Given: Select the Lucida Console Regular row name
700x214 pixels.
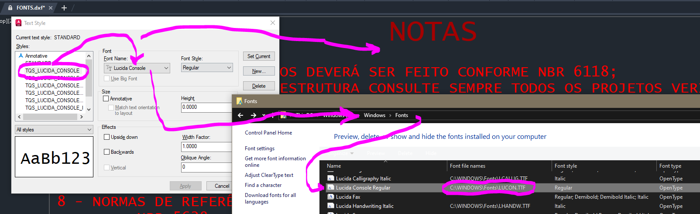Looking at the screenshot, I should [363, 188].
